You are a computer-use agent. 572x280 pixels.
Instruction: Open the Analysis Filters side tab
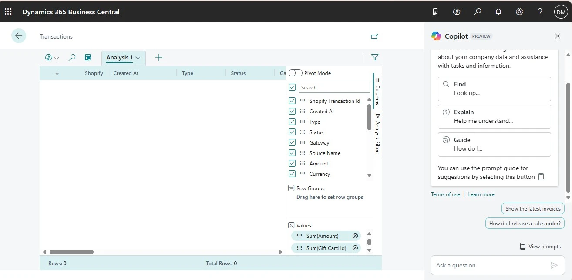pos(377,134)
